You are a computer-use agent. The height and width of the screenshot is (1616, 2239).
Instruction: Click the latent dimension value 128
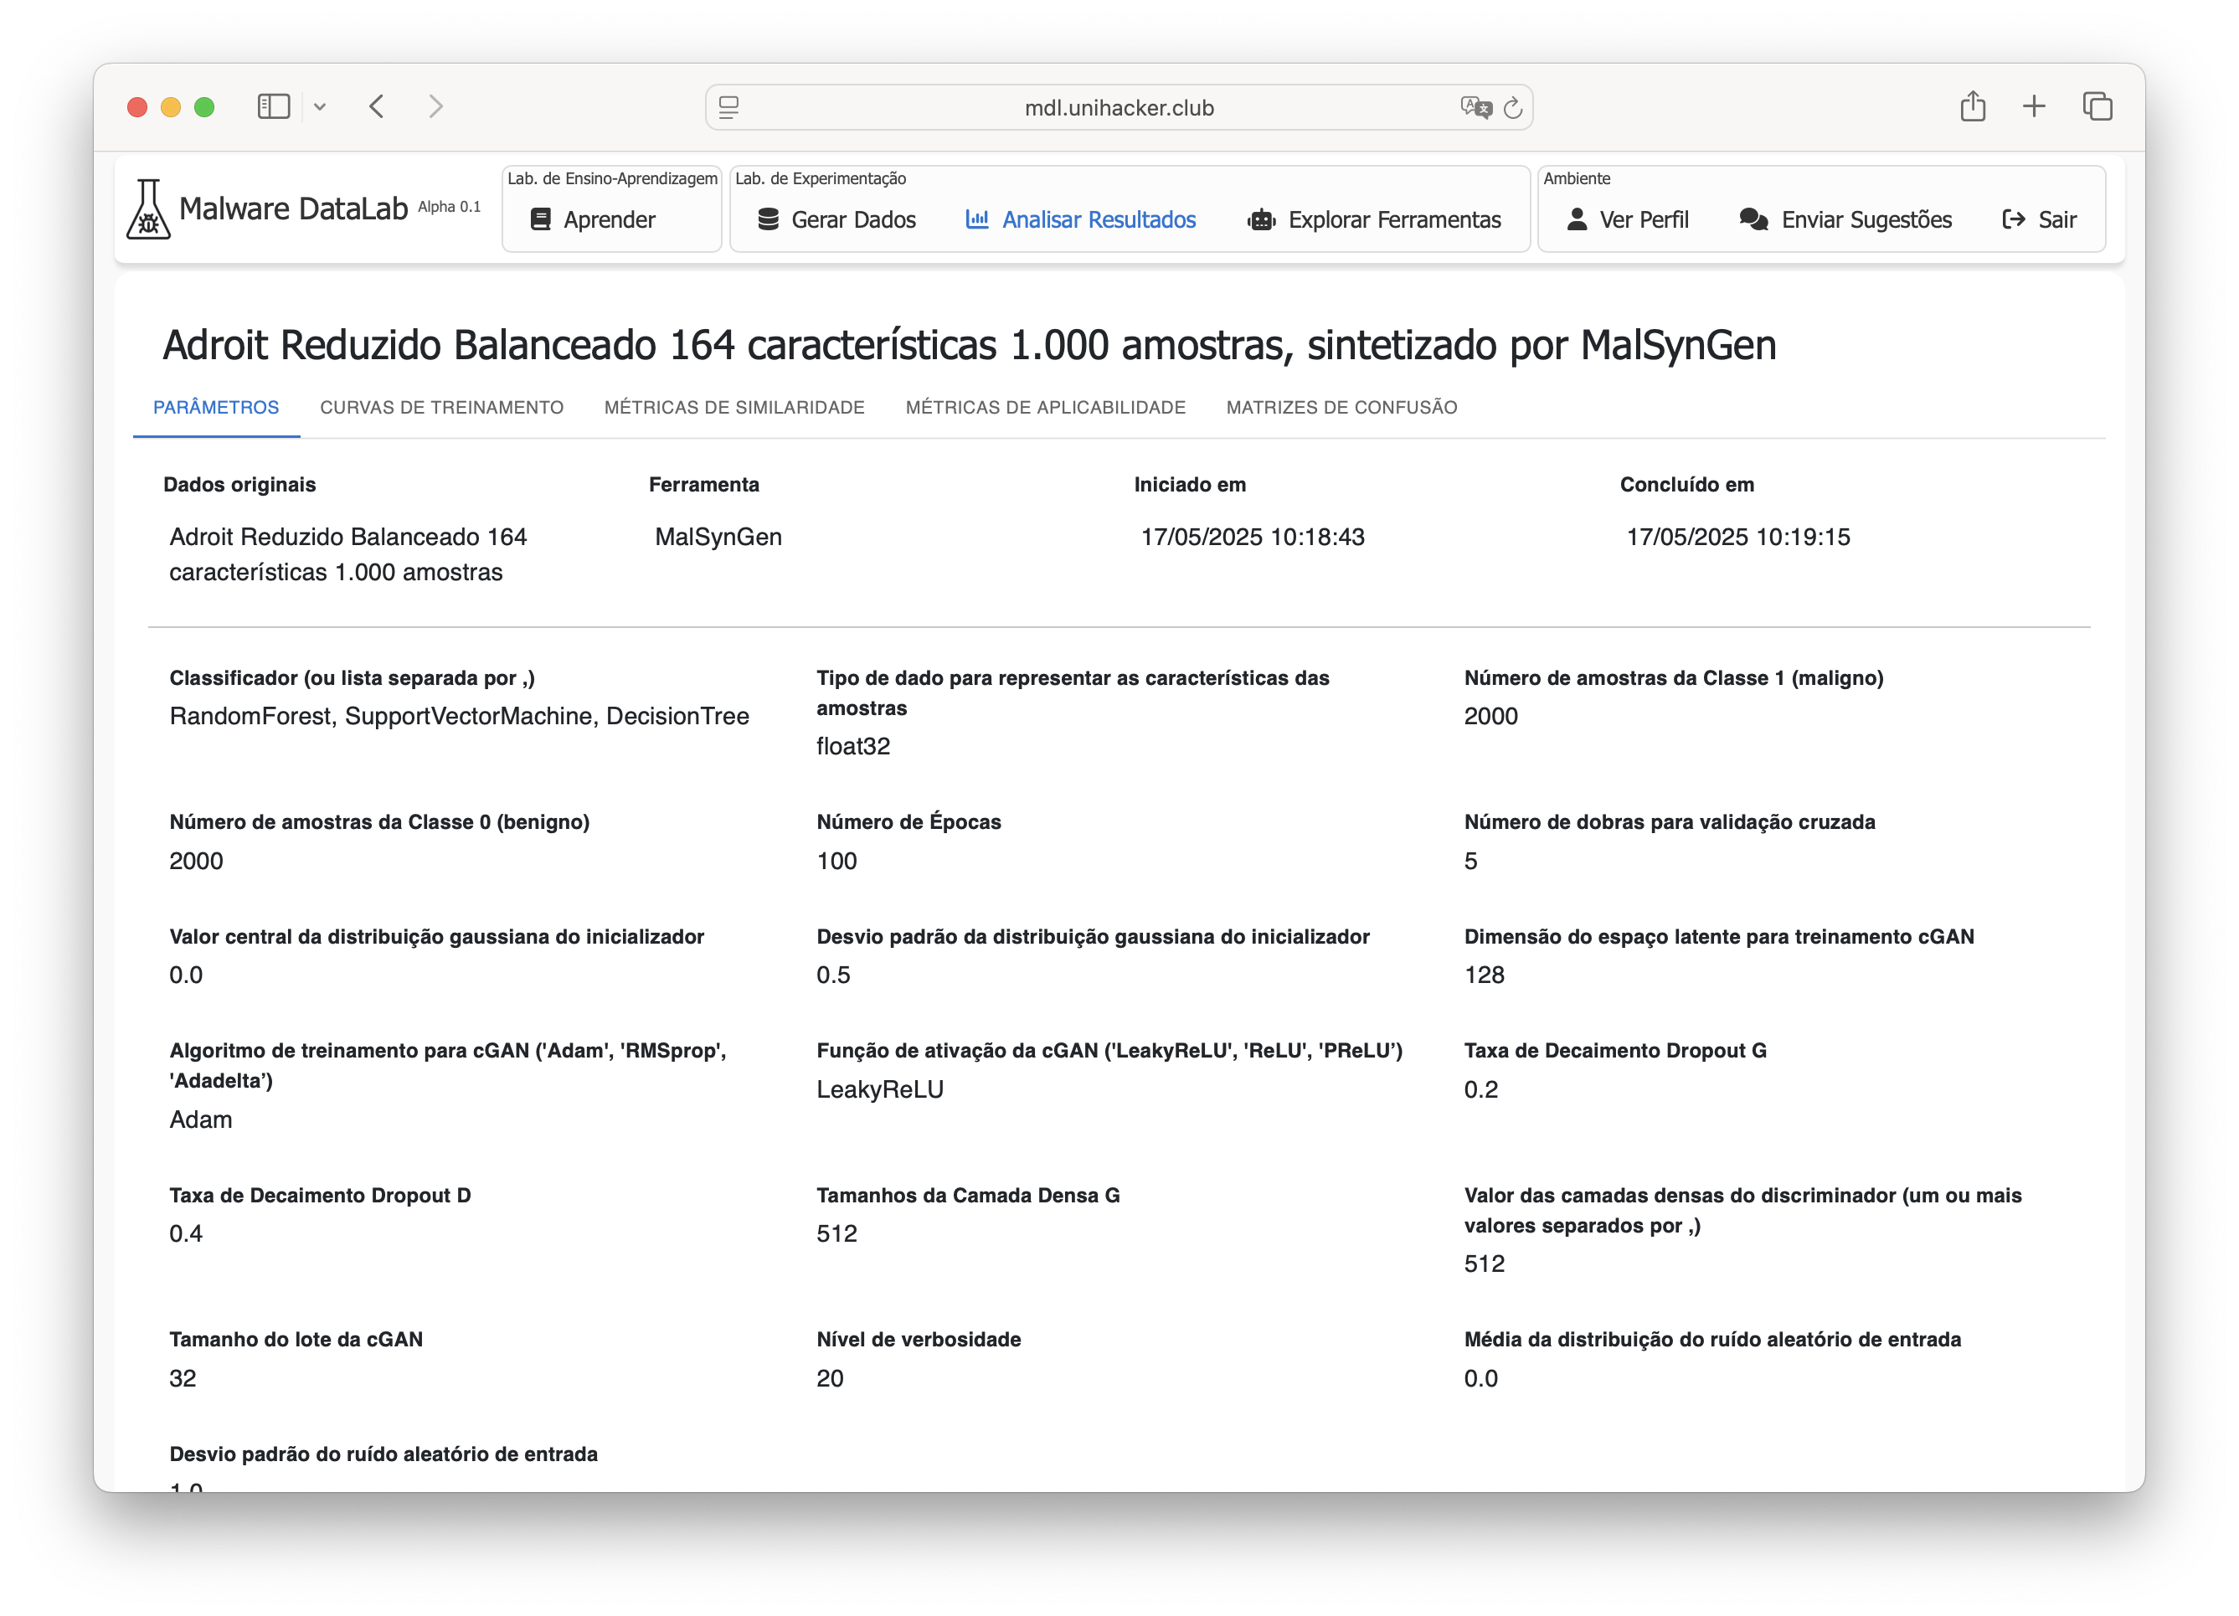pos(1484,975)
